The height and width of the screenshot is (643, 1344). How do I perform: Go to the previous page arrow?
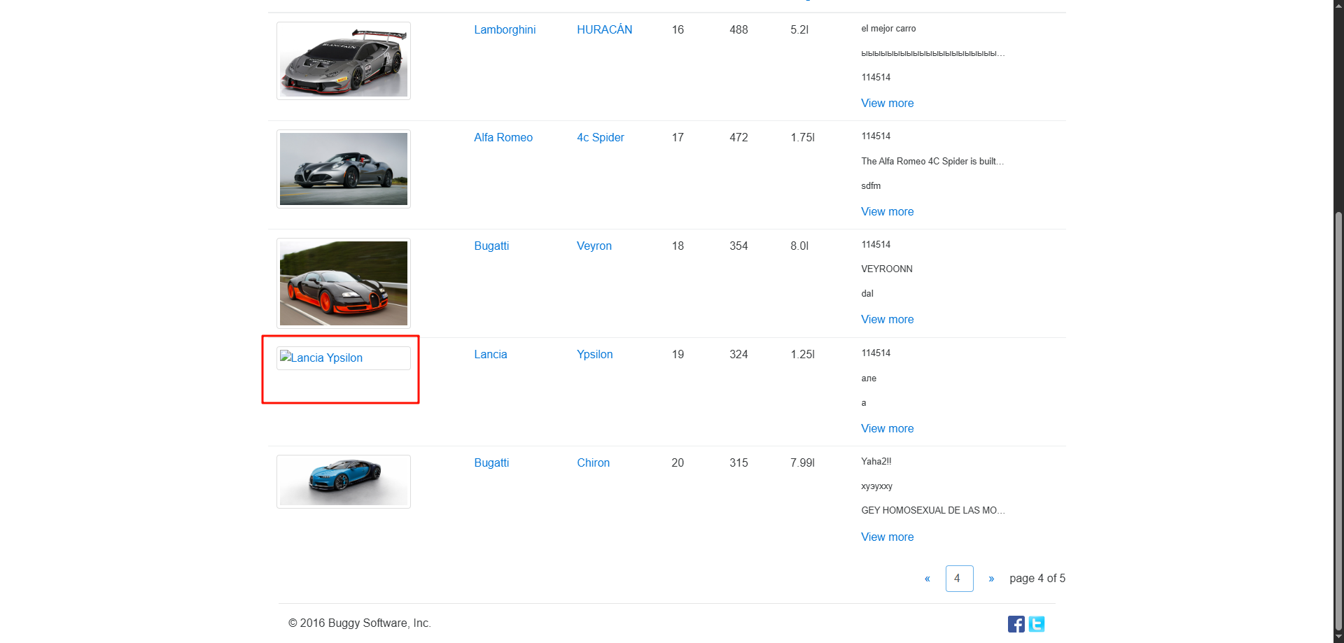pos(927,579)
